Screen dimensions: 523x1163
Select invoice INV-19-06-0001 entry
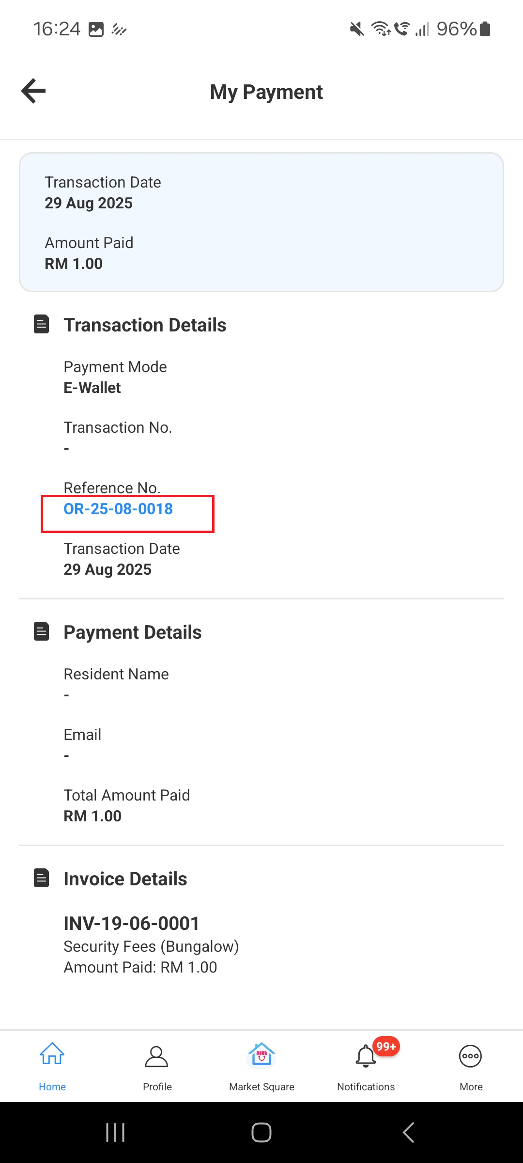pyautogui.click(x=132, y=924)
